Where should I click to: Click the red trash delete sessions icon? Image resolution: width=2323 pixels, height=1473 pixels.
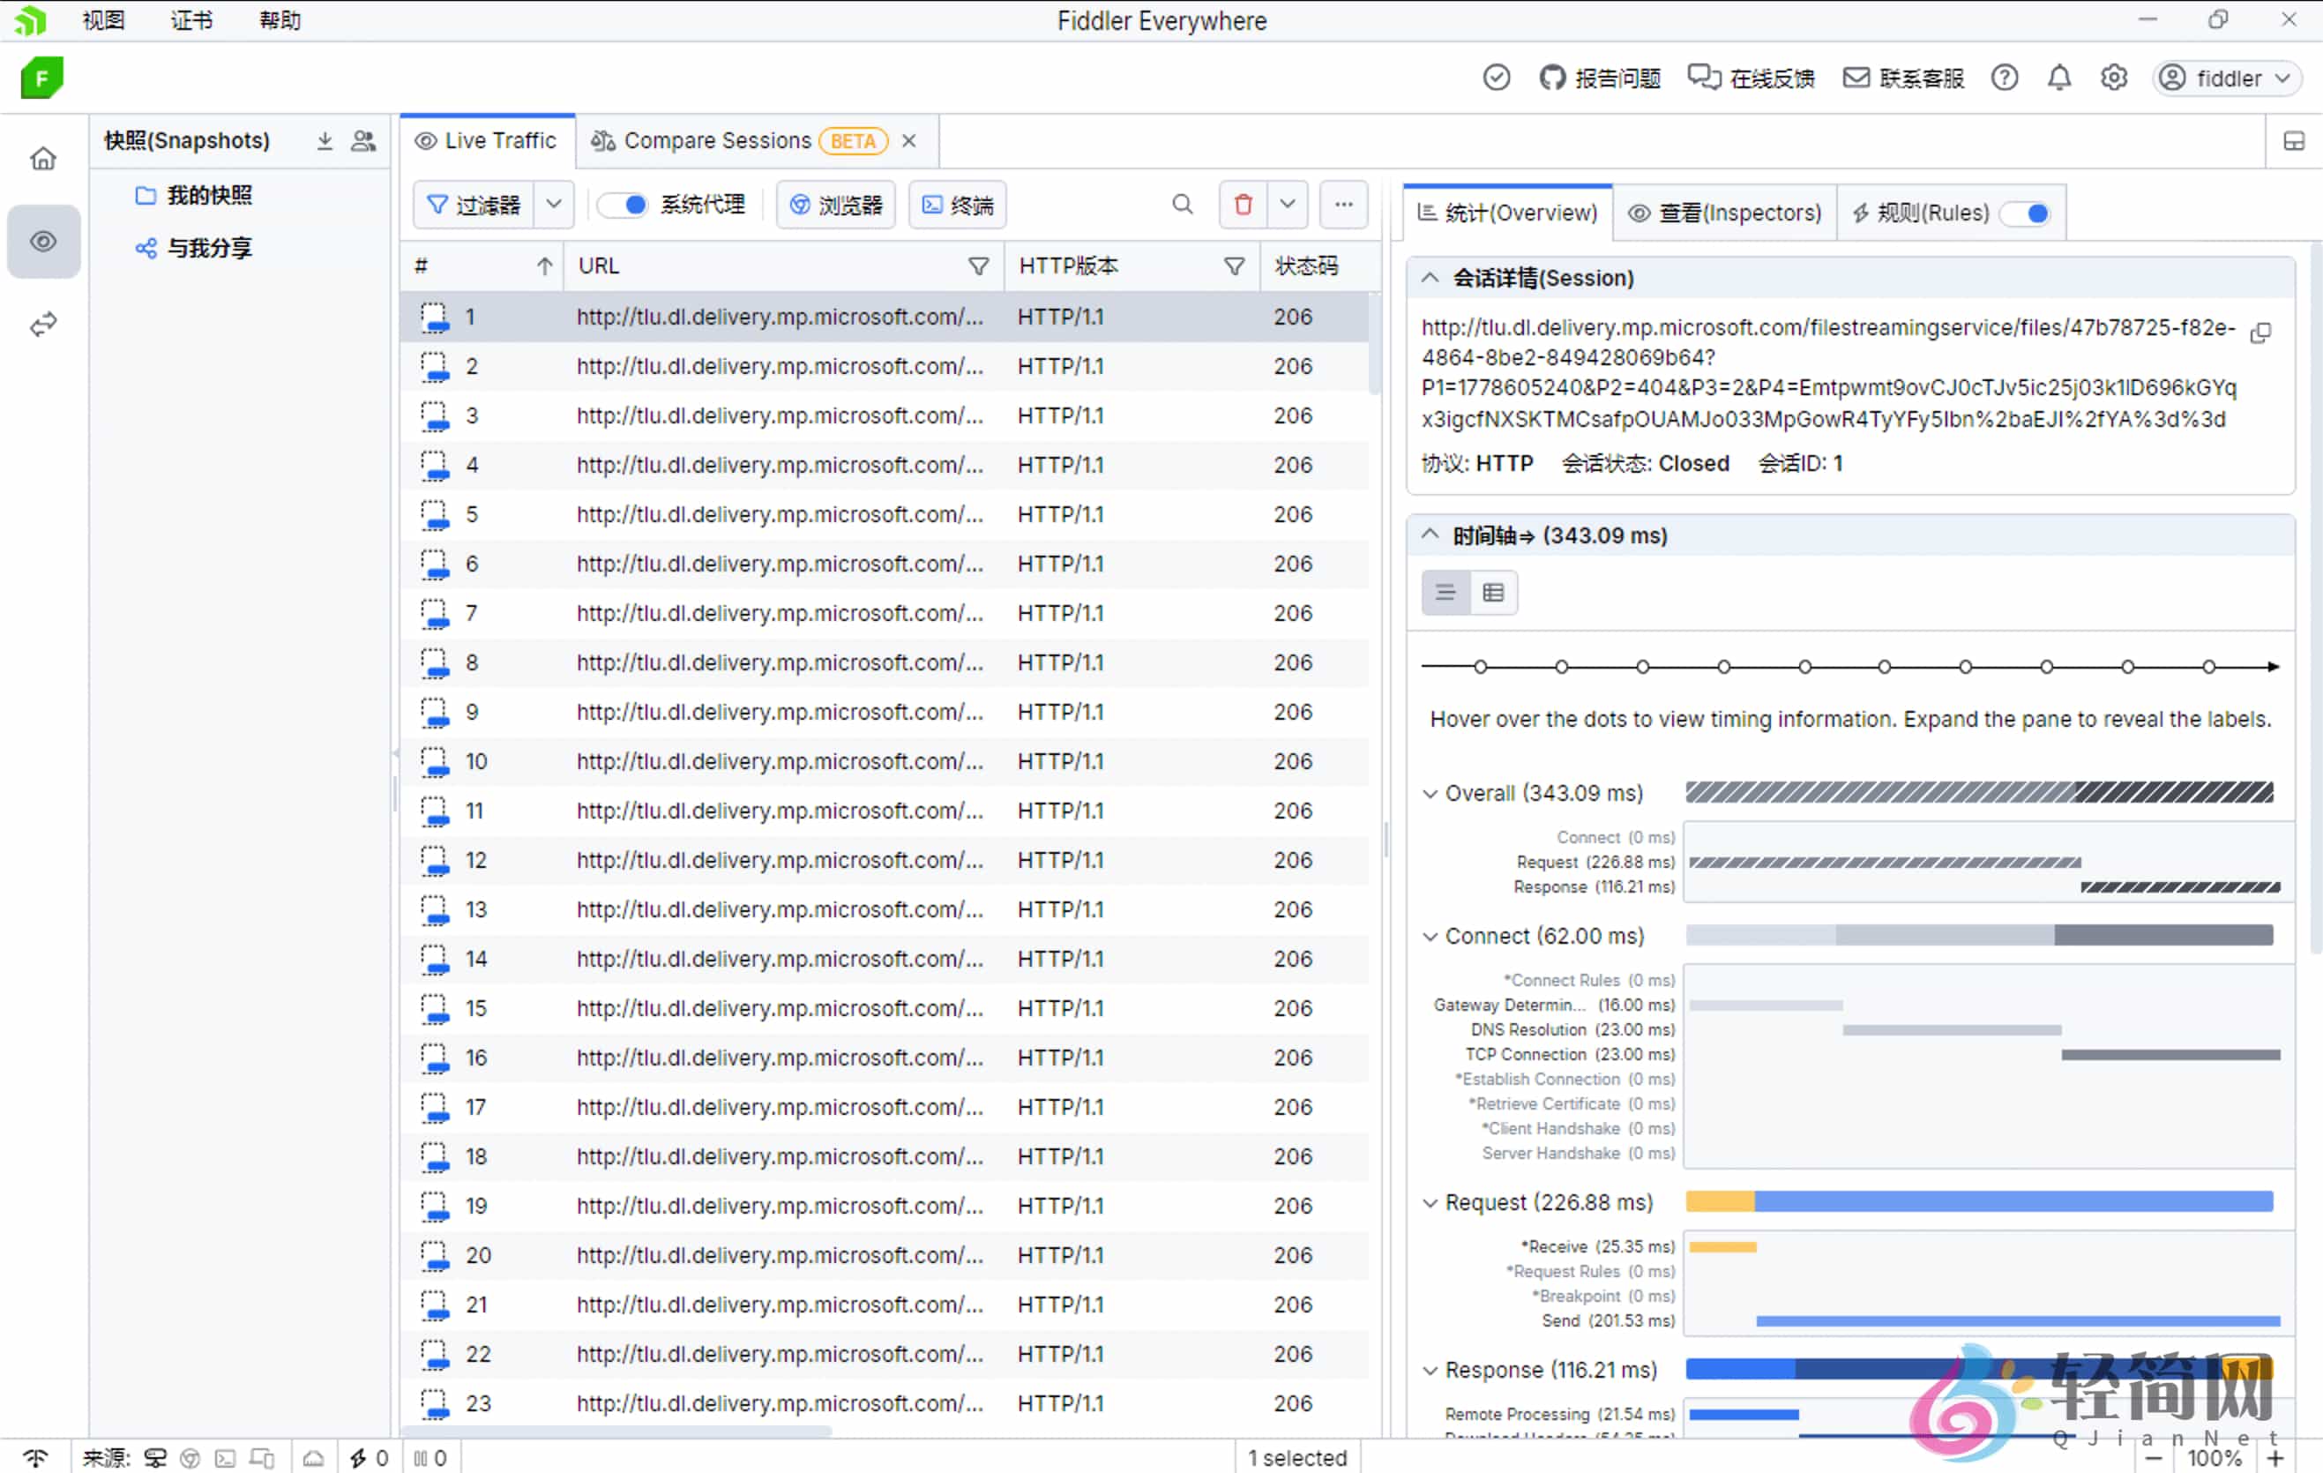tap(1244, 205)
